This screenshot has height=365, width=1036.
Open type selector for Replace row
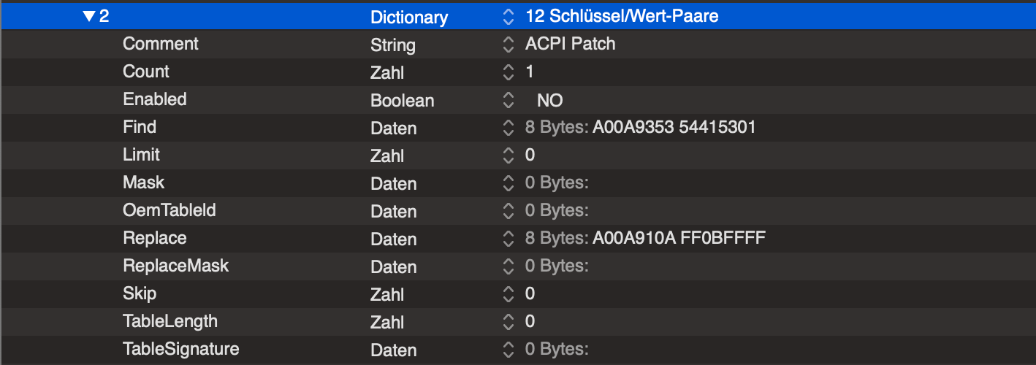coord(509,239)
